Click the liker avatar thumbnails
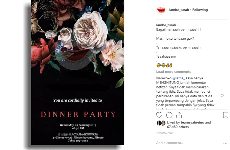 point(161,123)
